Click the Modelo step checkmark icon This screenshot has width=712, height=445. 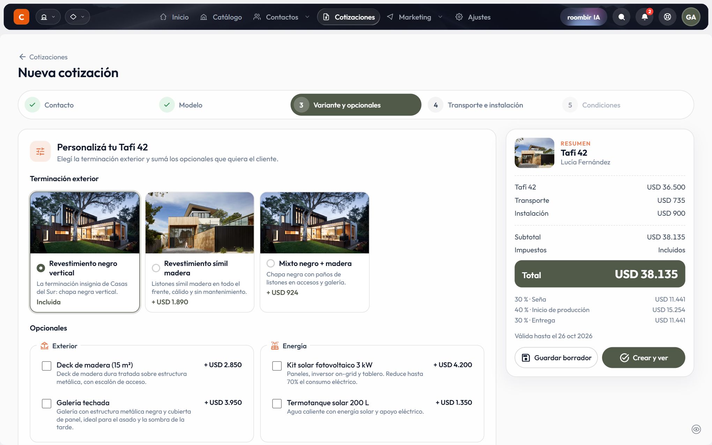[x=167, y=105]
